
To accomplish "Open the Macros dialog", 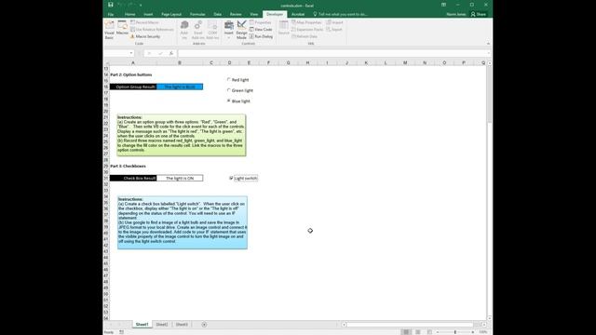I will coord(122,28).
